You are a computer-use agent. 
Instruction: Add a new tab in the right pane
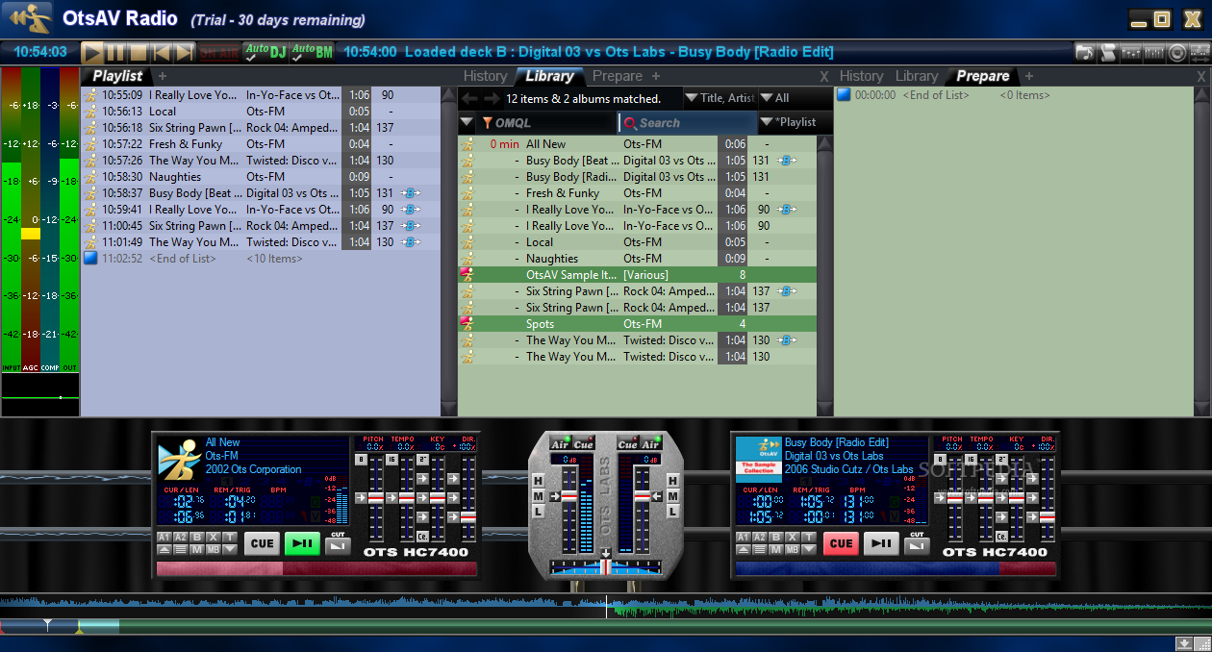1029,76
